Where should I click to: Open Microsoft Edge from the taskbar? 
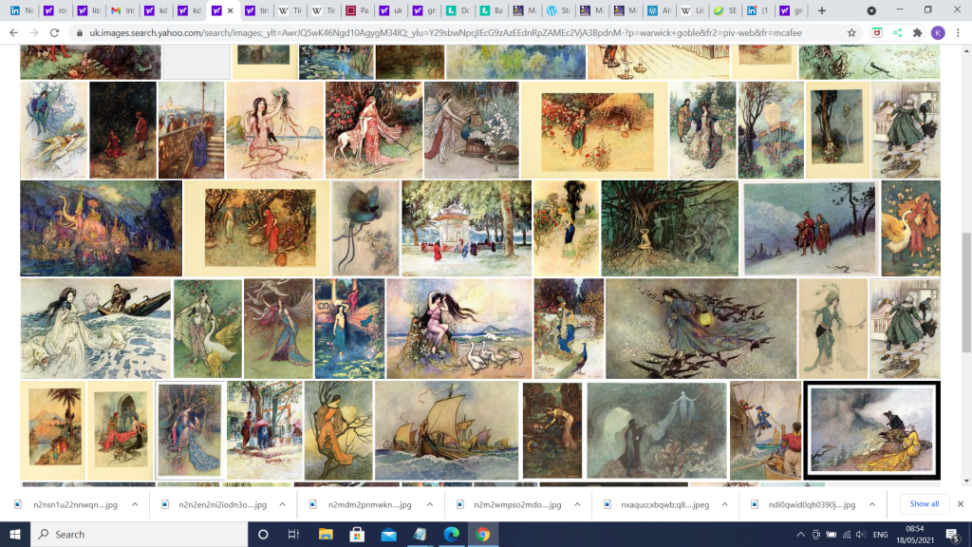(x=450, y=534)
